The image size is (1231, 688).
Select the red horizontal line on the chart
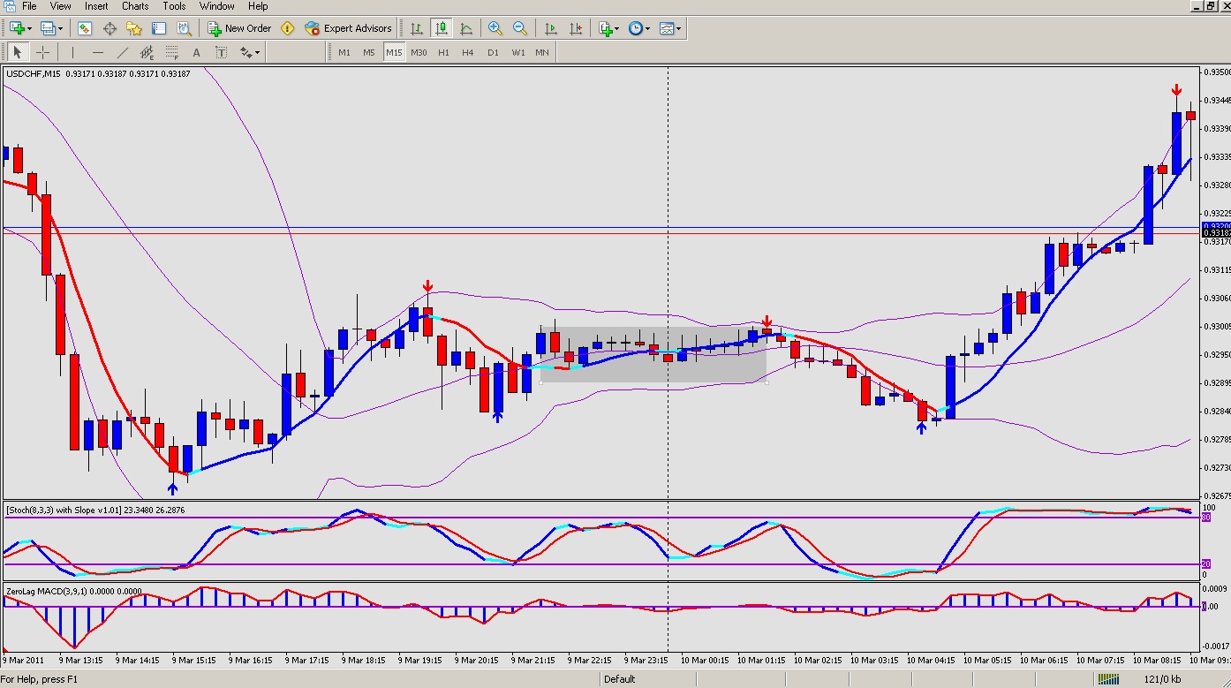point(600,233)
